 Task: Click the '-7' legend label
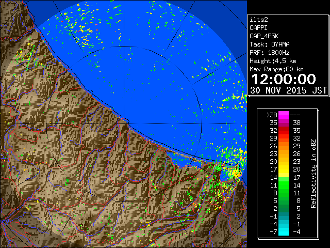(273, 231)
